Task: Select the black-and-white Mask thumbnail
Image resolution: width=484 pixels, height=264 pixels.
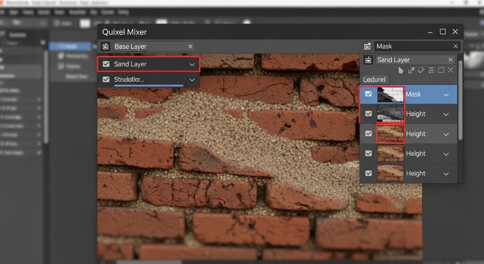Action: 390,94
